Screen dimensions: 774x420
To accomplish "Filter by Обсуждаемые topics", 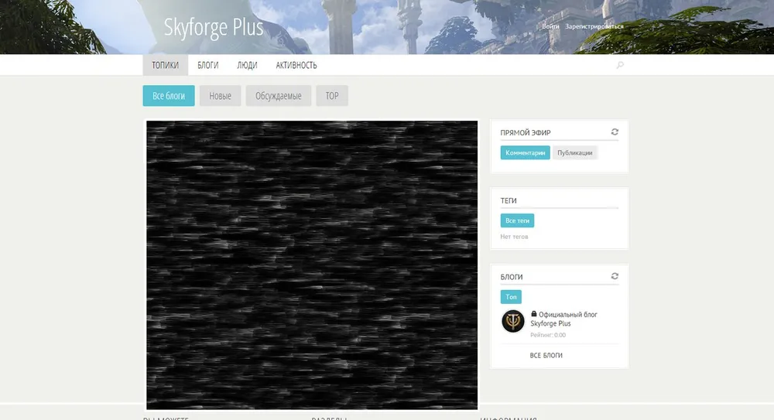I will [x=279, y=96].
